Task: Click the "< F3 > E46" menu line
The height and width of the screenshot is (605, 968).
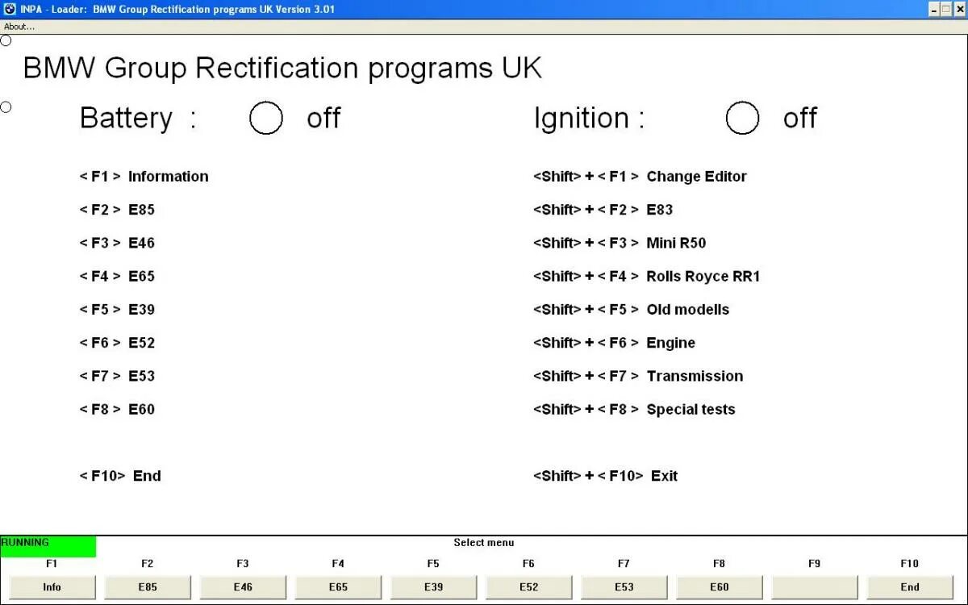Action: pyautogui.click(x=117, y=243)
